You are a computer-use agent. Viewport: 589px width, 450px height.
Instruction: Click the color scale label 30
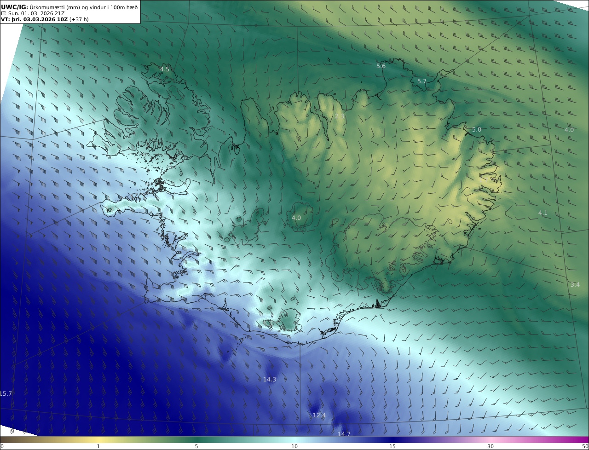(x=491, y=446)
